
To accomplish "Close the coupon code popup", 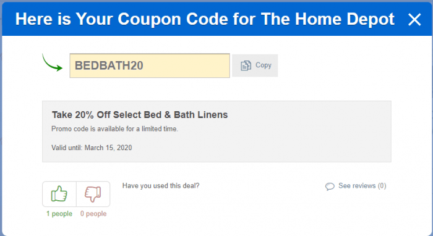I will point(414,20).
